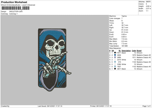Click the "EndX:" label
The height and width of the screenshot is (108, 152).
click(x=111, y=34)
